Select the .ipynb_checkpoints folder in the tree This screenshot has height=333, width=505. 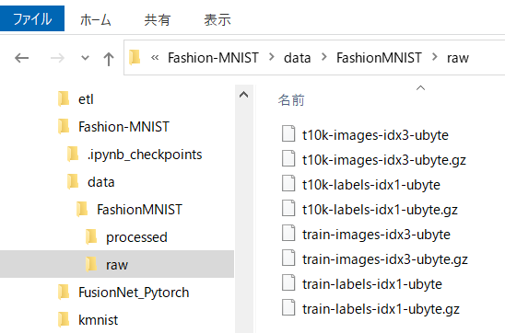(145, 155)
